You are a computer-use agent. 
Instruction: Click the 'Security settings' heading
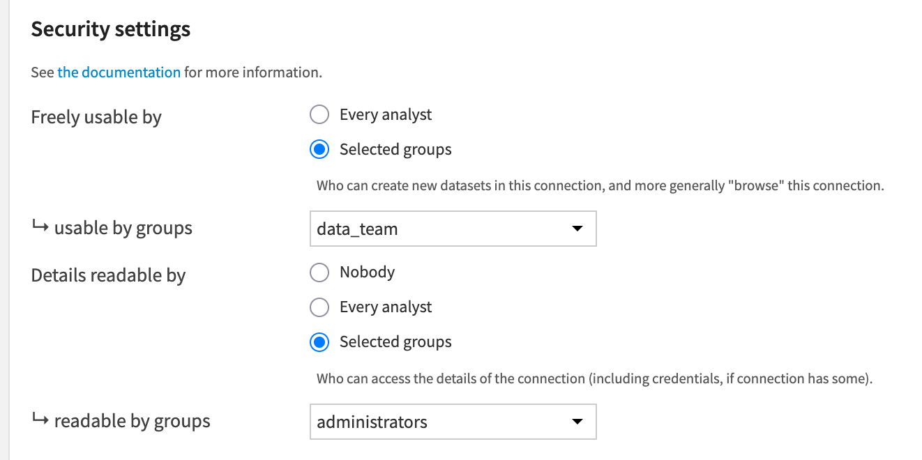point(111,29)
